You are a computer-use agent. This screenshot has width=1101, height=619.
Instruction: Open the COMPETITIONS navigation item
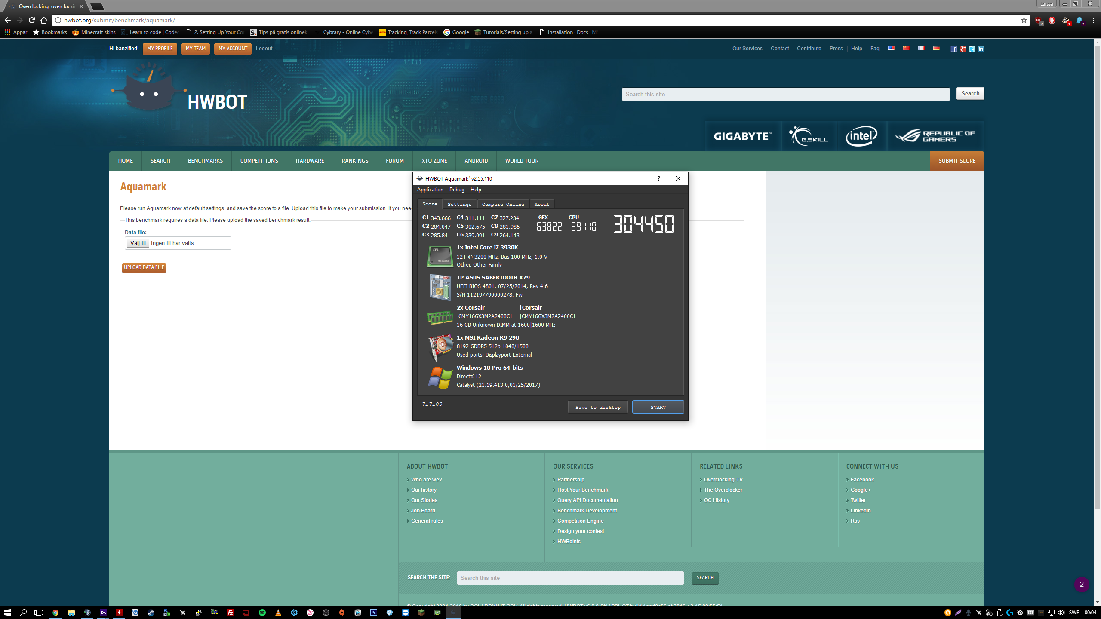point(259,161)
